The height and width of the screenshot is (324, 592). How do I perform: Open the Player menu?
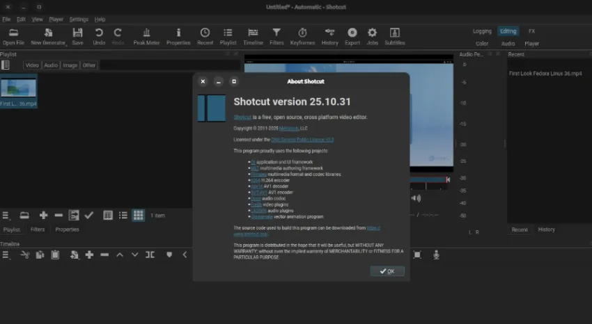(56, 19)
